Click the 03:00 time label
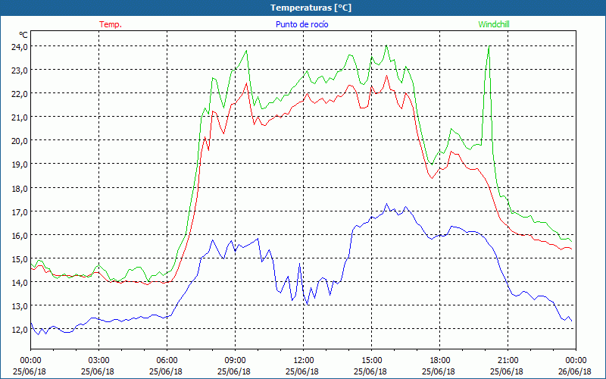The height and width of the screenshot is (379, 606). pyautogui.click(x=99, y=361)
